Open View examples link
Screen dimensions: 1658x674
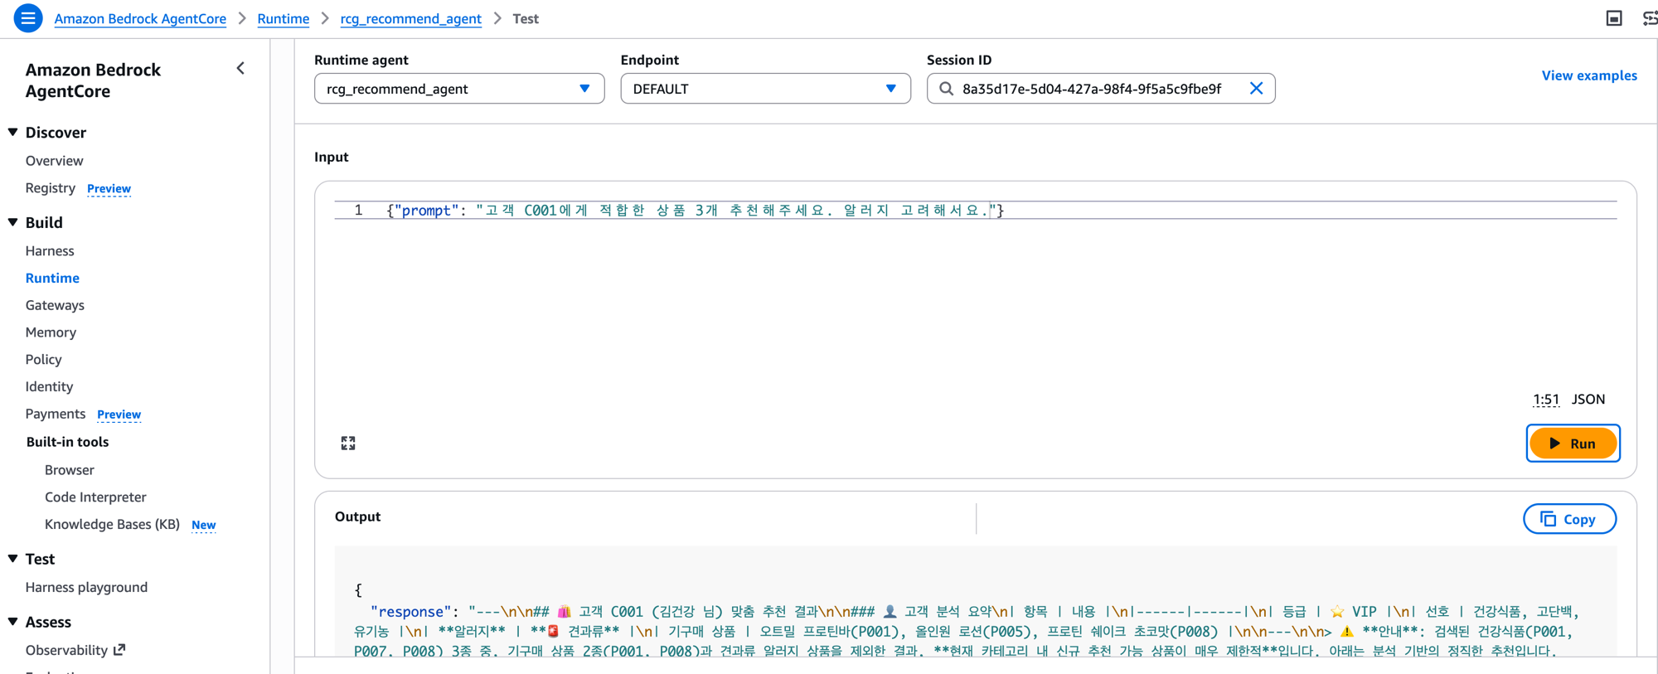tap(1589, 75)
